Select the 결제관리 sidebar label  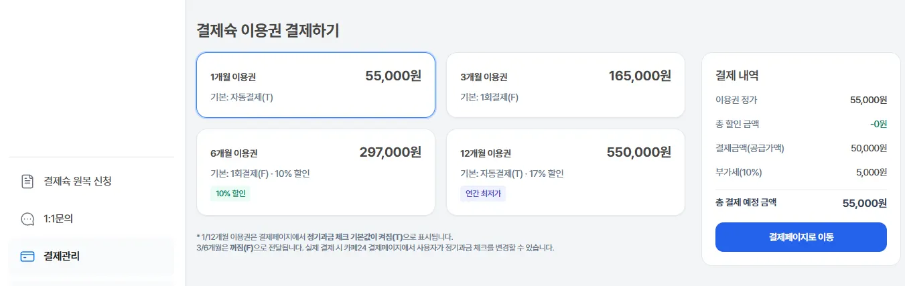[62, 256]
